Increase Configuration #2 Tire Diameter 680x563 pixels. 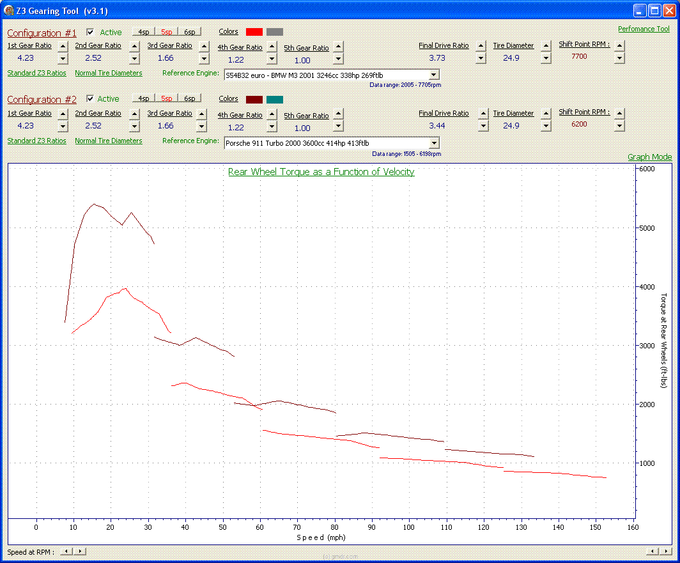(x=546, y=114)
